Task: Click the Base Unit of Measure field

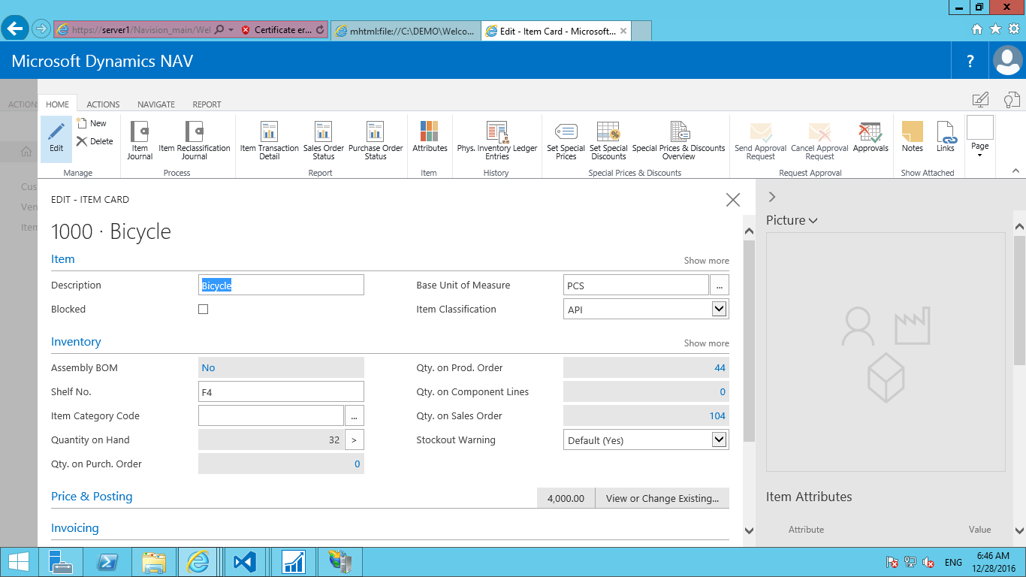Action: point(636,285)
